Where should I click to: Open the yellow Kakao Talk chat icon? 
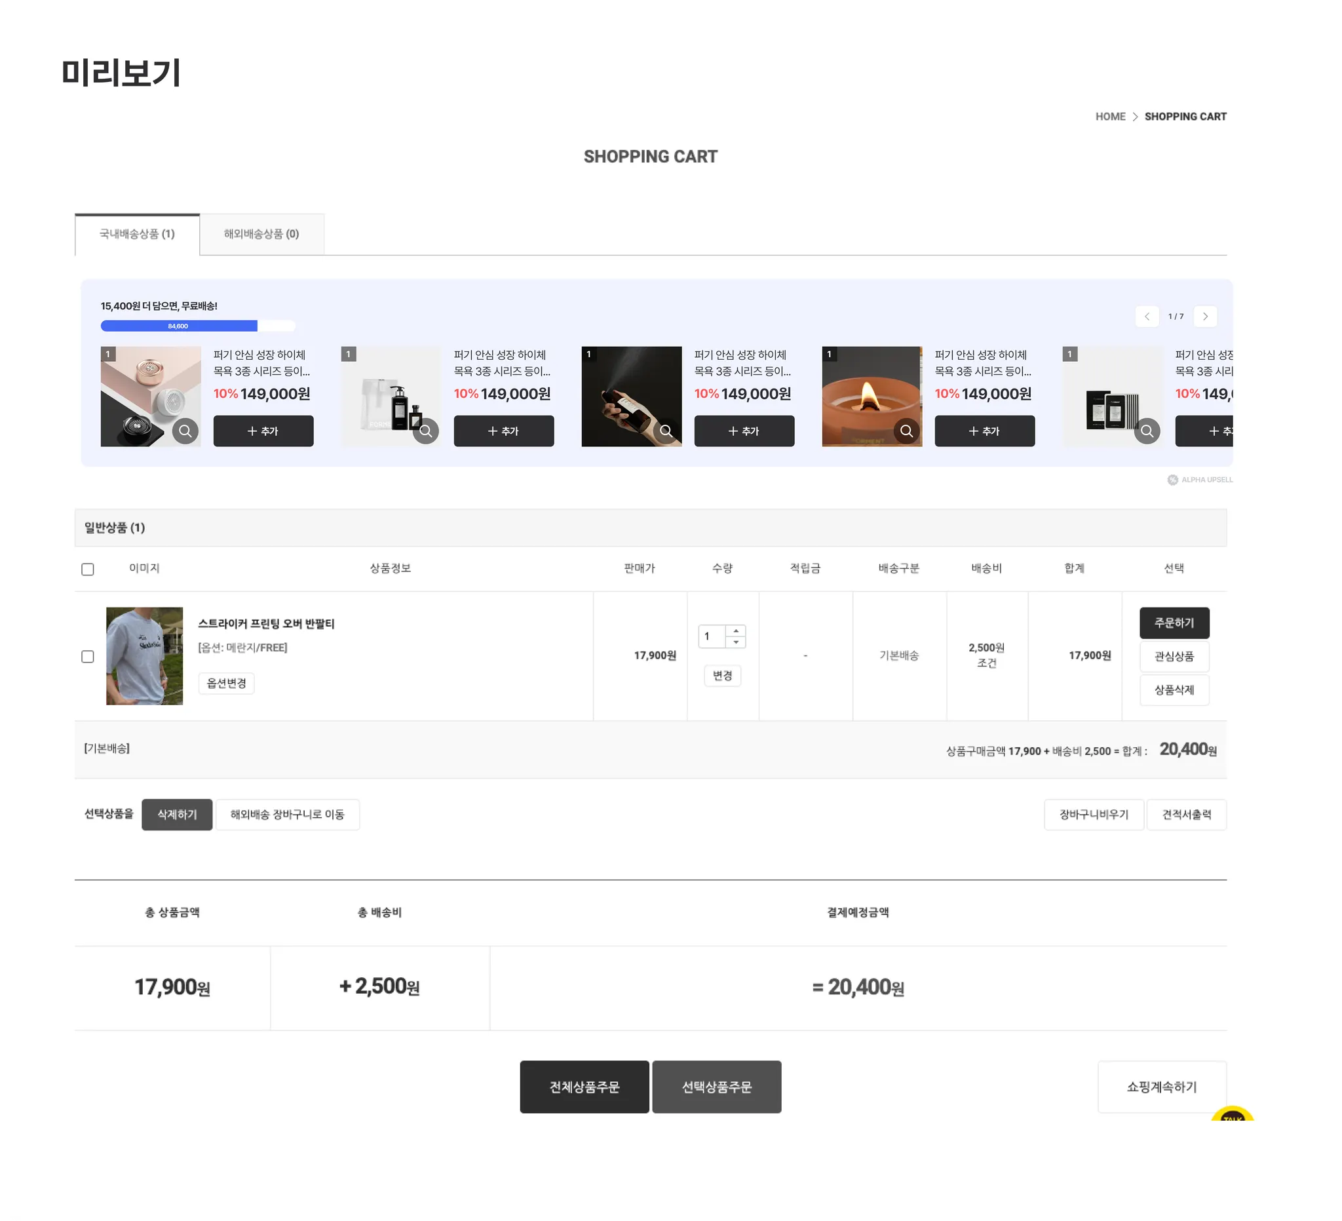pyautogui.click(x=1231, y=1115)
